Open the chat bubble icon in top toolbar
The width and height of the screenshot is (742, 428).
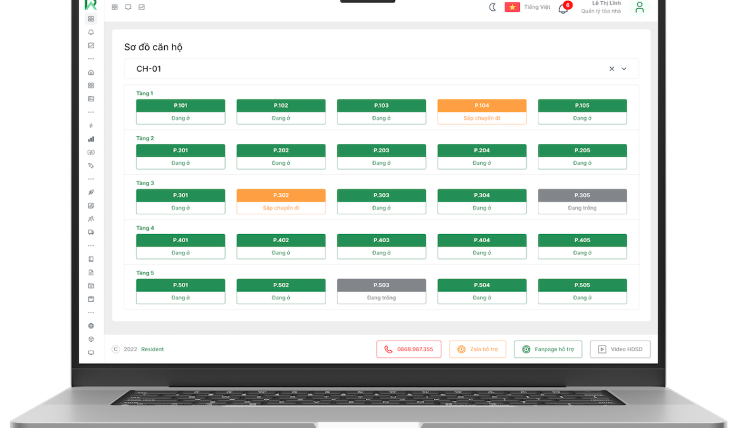(x=128, y=7)
